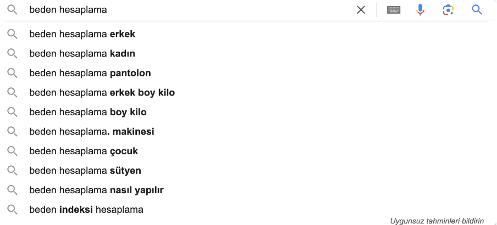Click the magnifier icon left of the search field
This screenshot has height=225, width=497.
pos(12,10)
